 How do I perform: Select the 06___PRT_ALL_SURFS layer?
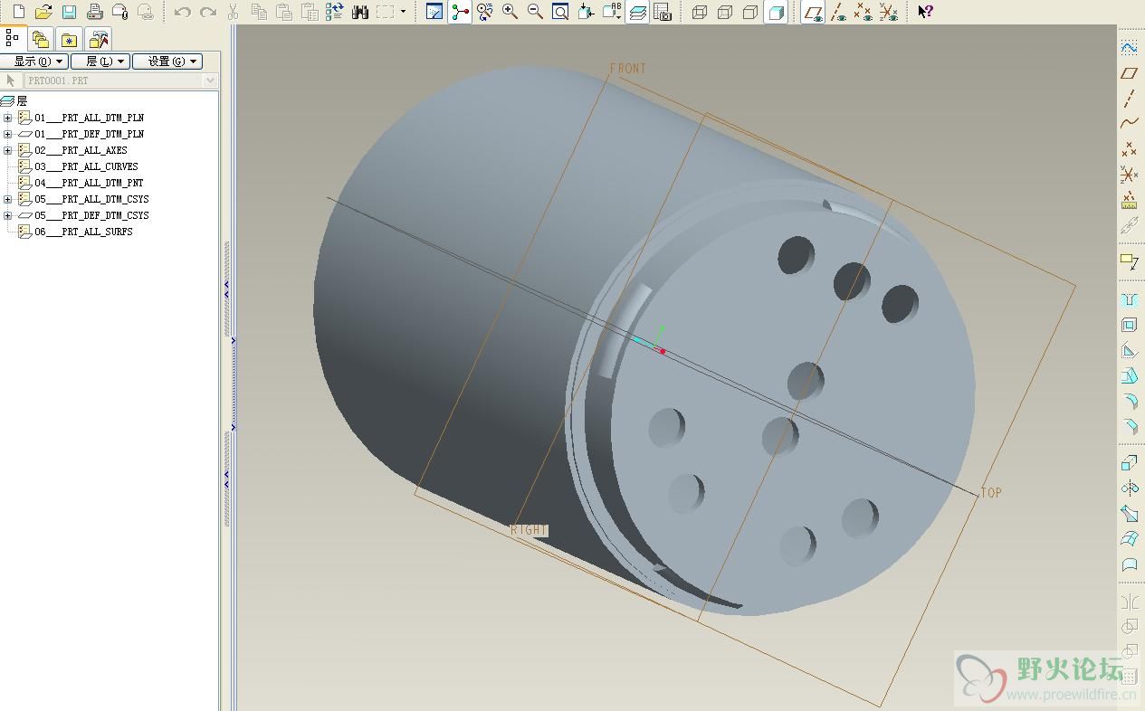83,232
